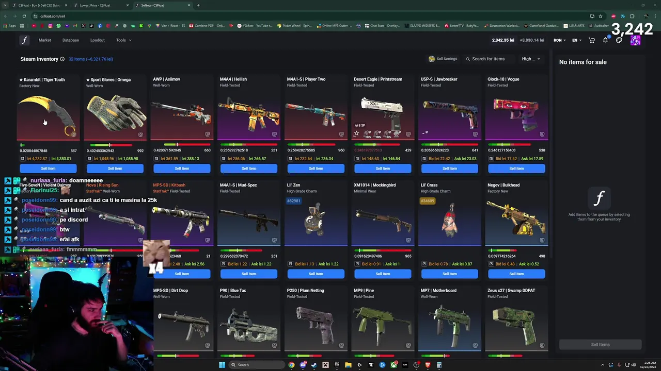
Task: Sell the Desert Eagle Printstream
Action: click(383, 168)
